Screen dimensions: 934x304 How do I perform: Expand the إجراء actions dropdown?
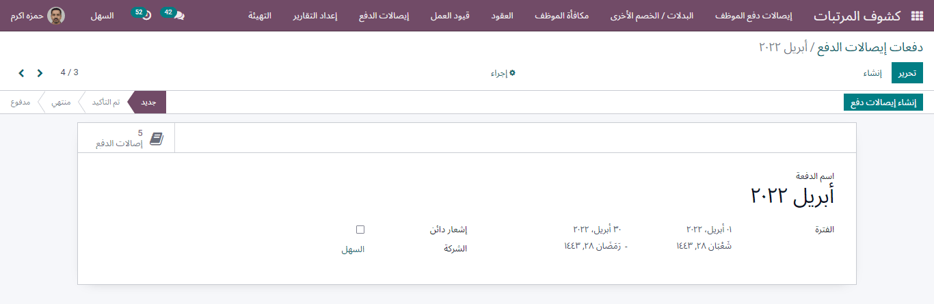(503, 73)
